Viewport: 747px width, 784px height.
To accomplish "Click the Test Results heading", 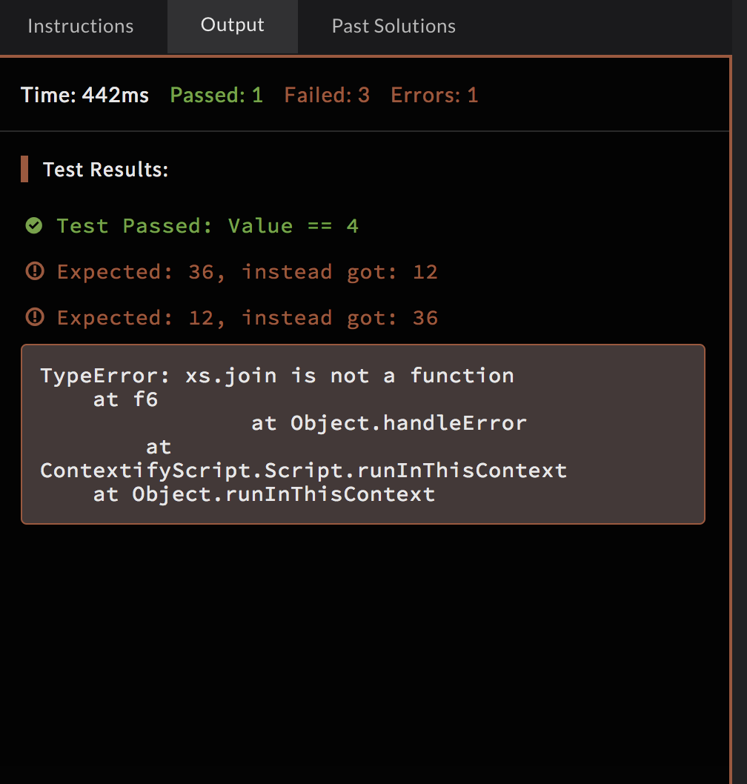I will tap(105, 170).
